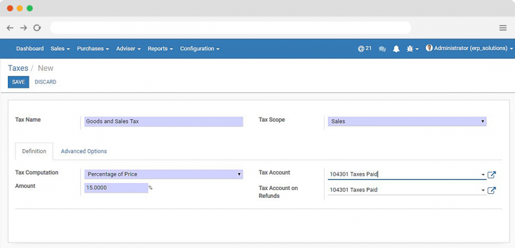The image size is (515, 248).
Task: Open Tax Account on Refunds external link
Action: pos(492,190)
